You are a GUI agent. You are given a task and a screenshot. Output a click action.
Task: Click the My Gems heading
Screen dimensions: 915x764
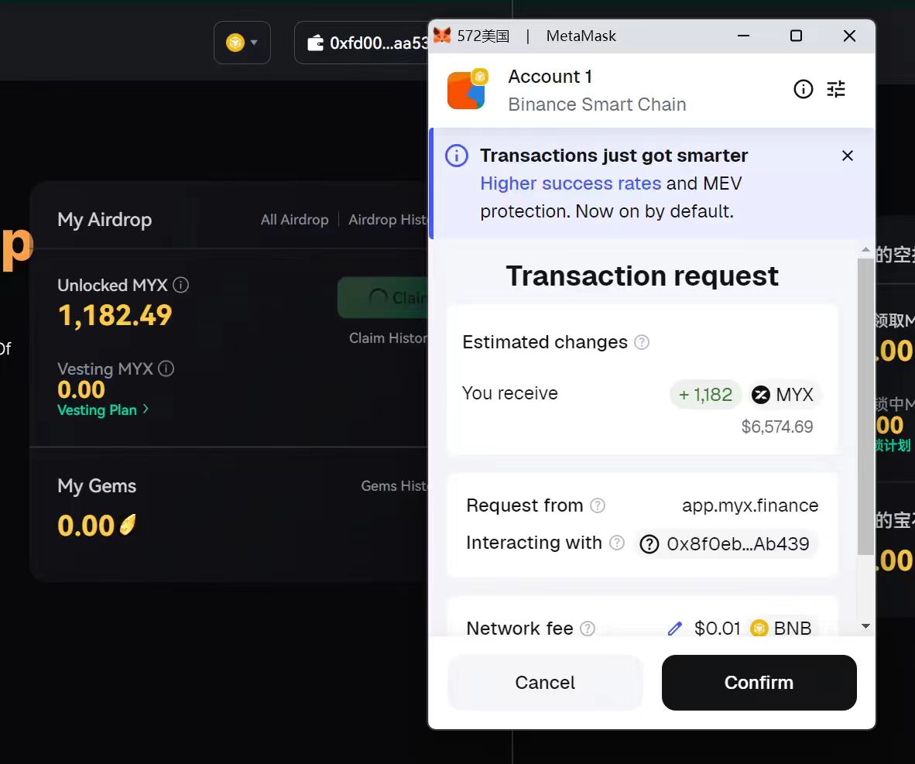(x=97, y=485)
